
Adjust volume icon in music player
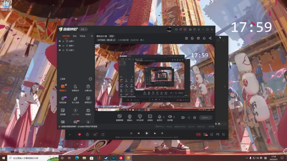212,135
